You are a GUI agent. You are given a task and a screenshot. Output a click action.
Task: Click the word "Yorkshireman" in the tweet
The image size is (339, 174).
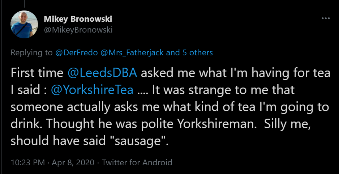(x=217, y=124)
